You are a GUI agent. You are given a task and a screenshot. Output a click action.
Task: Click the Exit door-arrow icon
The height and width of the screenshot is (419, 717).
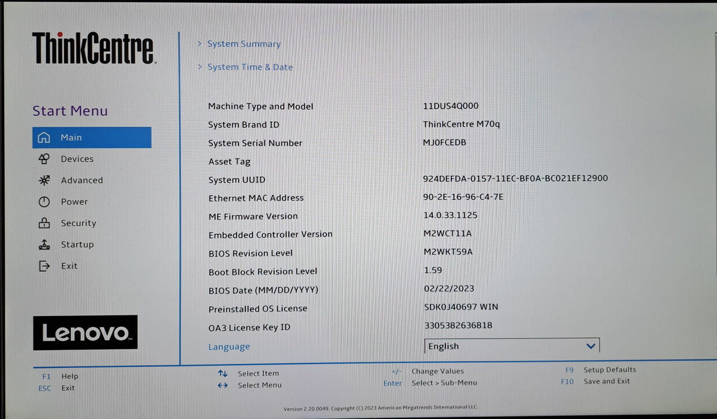click(x=44, y=266)
